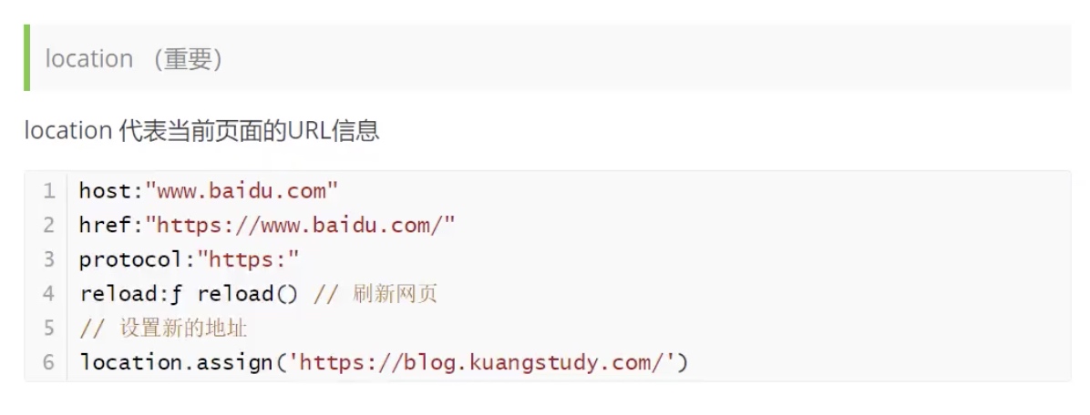The image size is (1090, 415).
Task: Click the '// 刷新网页' comment
Action: point(375,294)
